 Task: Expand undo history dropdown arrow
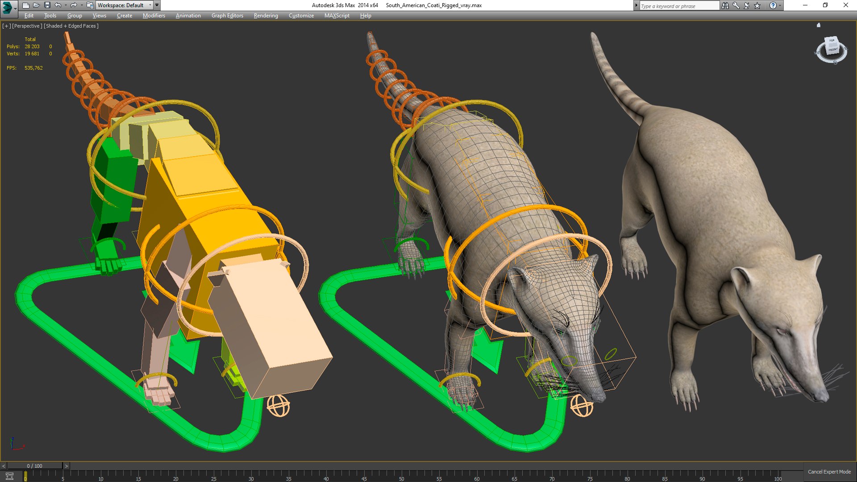66,5
